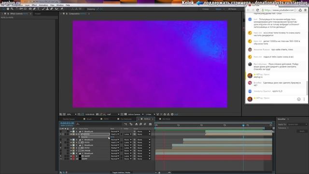Switch to the Project panel tab
The width and height of the screenshot is (309, 174).
pos(38,14)
